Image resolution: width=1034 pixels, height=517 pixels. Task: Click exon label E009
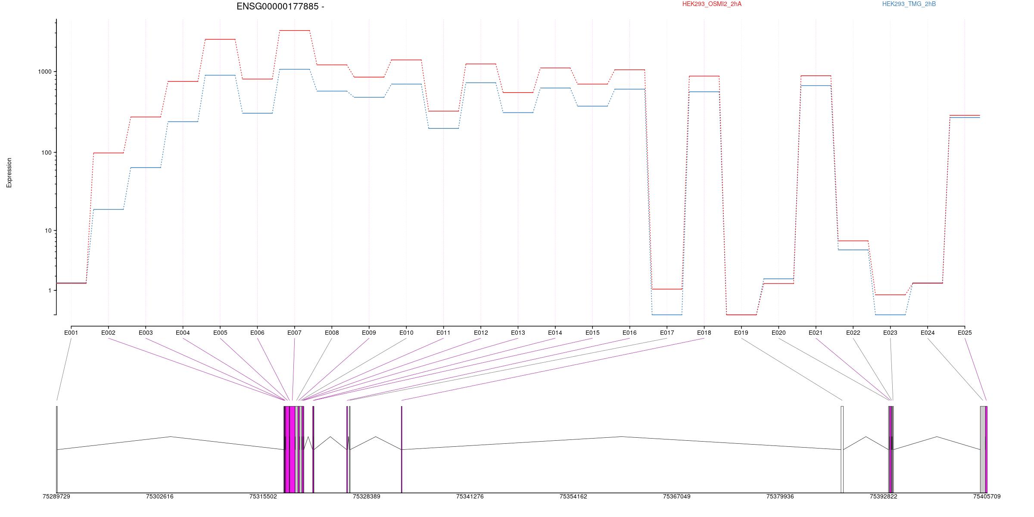(369, 333)
